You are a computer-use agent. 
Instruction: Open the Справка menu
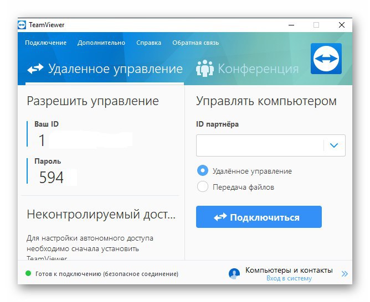tap(148, 43)
